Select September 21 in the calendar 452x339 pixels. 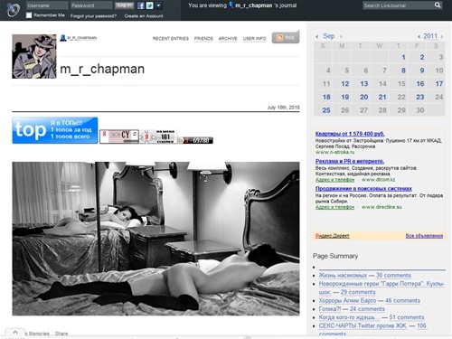(x=382, y=97)
